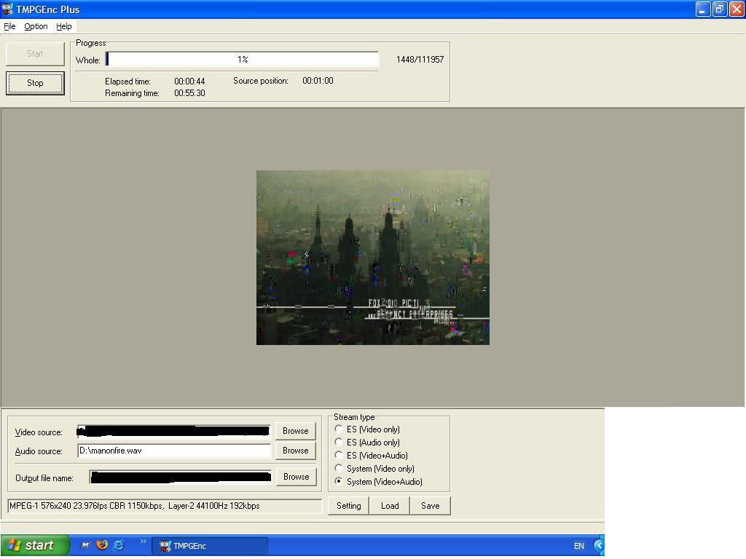Open the File menu
746x559 pixels.
pyautogui.click(x=9, y=27)
